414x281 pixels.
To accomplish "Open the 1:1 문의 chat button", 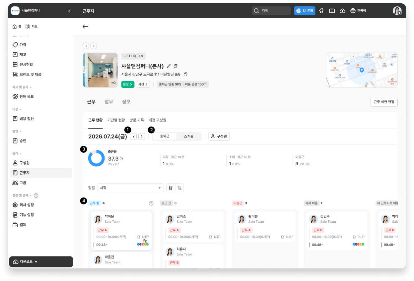I will pos(305,11).
